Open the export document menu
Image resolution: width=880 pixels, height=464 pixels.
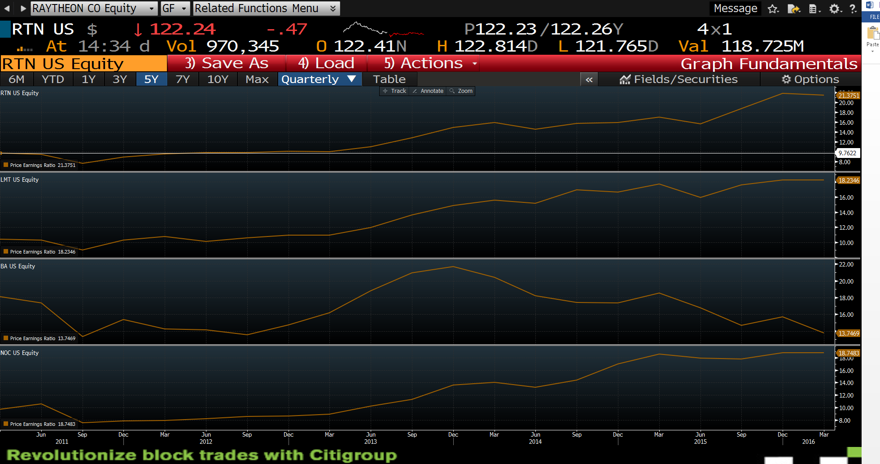coord(794,9)
